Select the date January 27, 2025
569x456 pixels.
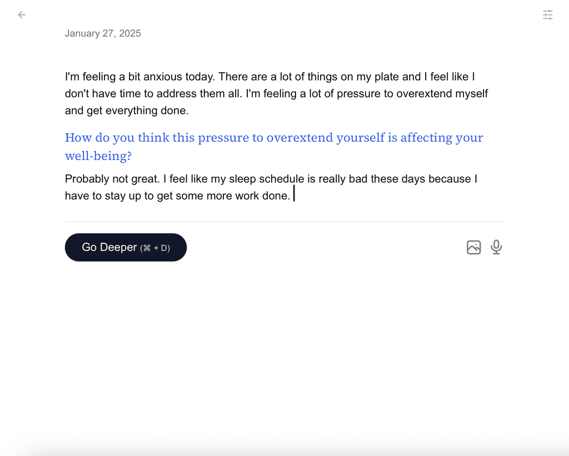click(103, 33)
